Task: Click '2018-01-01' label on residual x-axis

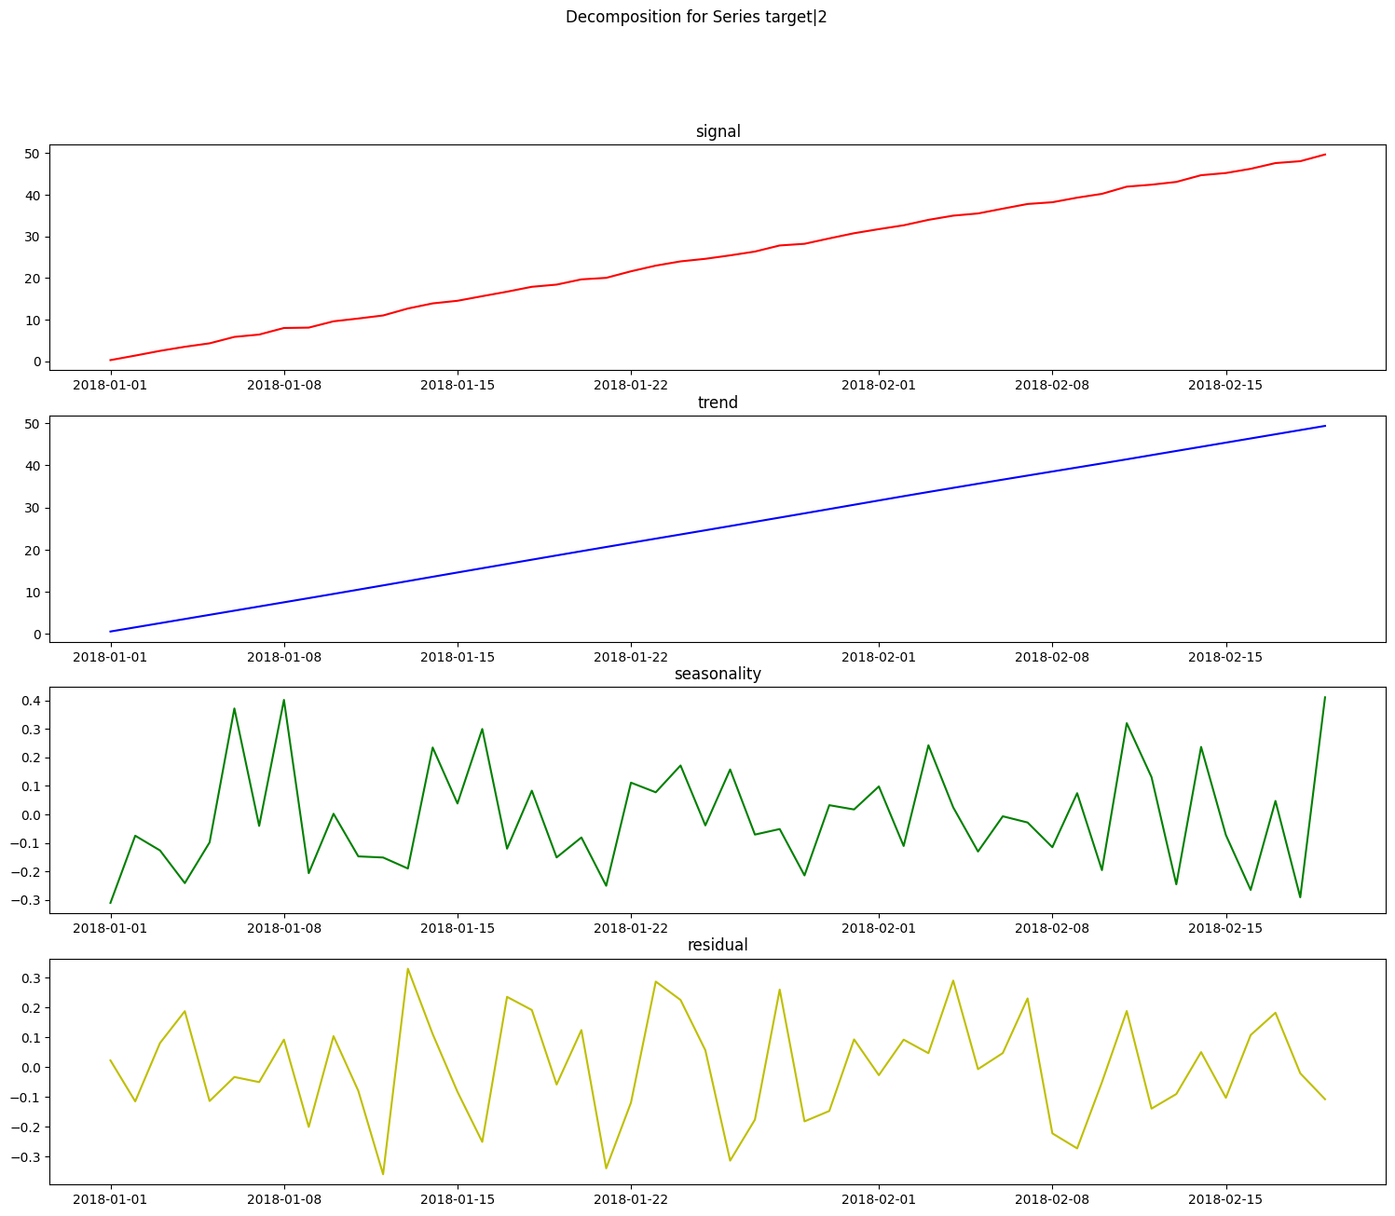Action: point(111,1198)
